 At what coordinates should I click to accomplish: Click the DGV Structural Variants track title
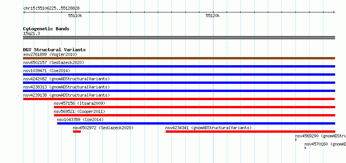54,50
